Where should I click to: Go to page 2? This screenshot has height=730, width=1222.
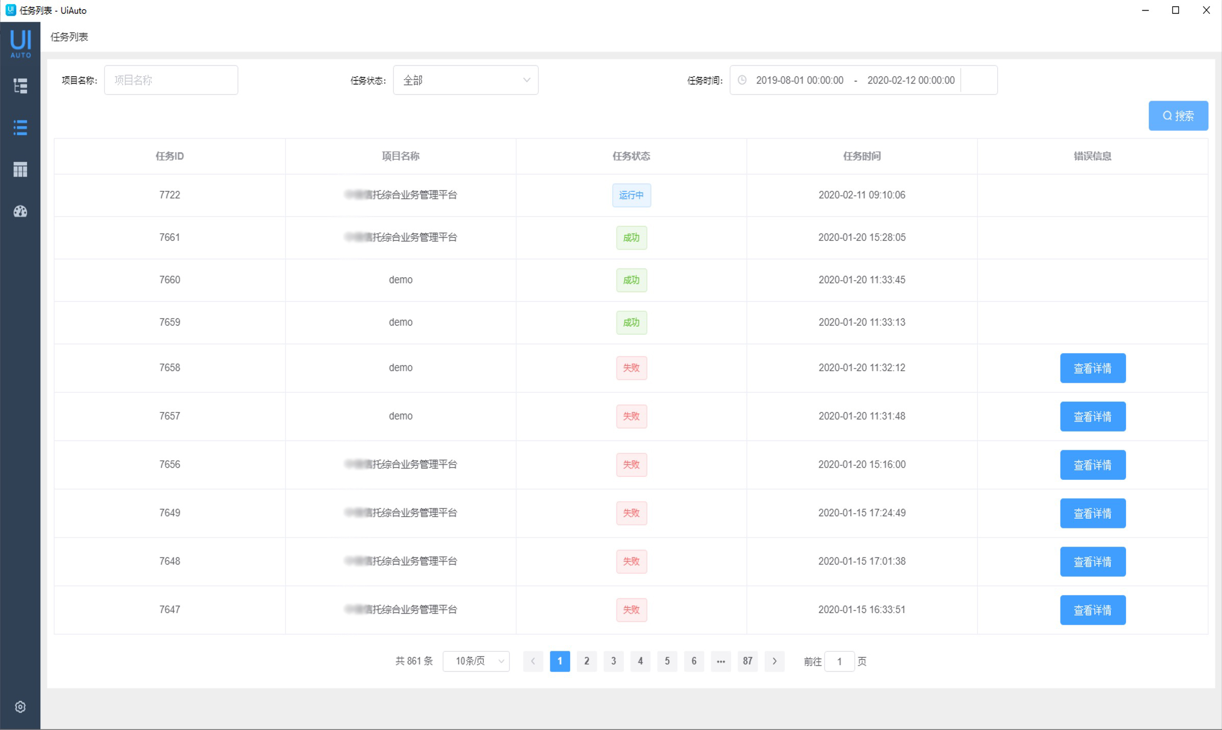[x=586, y=661]
